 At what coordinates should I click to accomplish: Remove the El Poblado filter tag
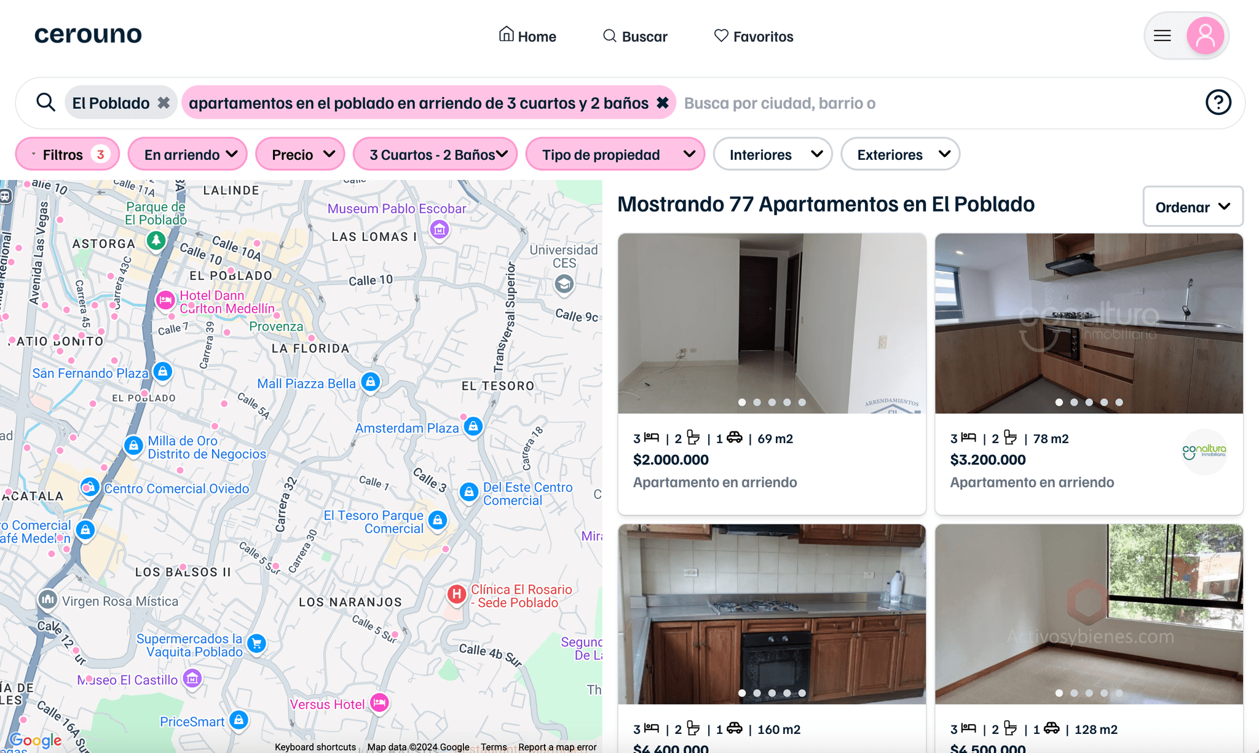coord(164,102)
